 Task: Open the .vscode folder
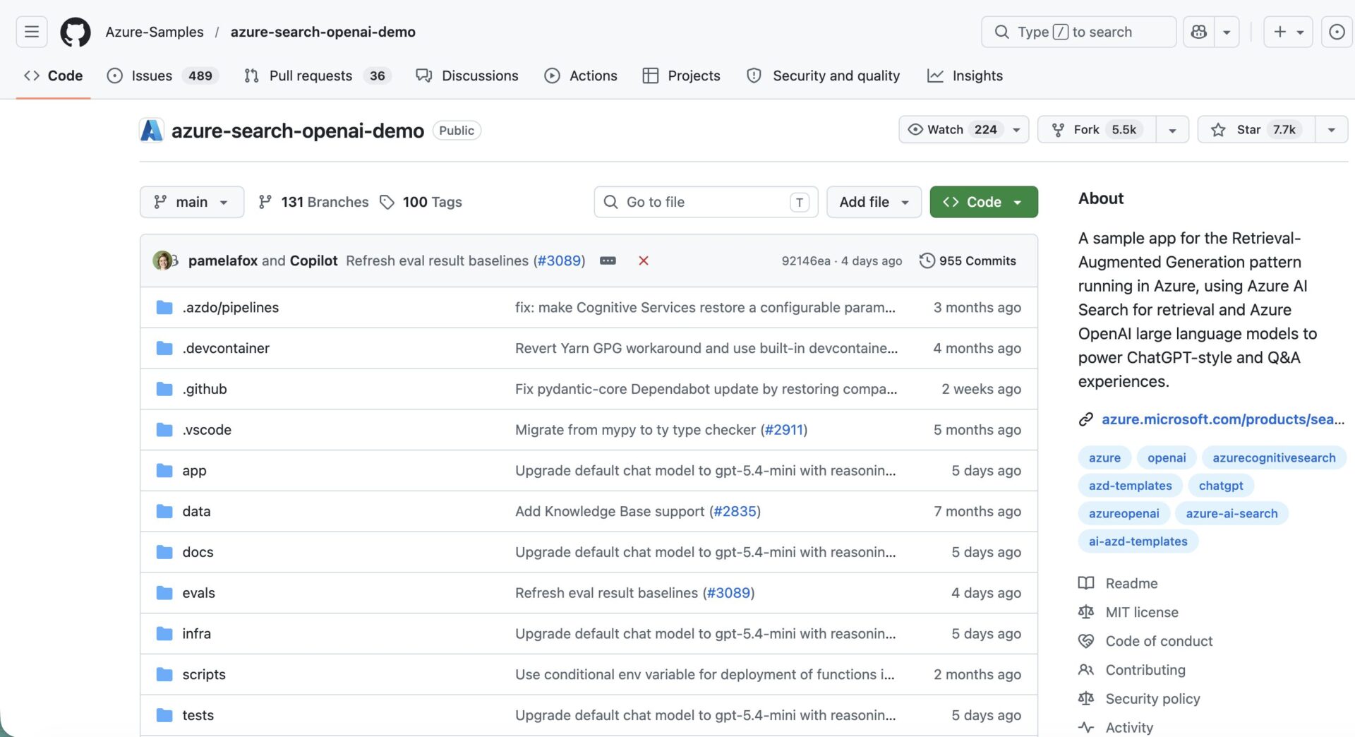[207, 430]
